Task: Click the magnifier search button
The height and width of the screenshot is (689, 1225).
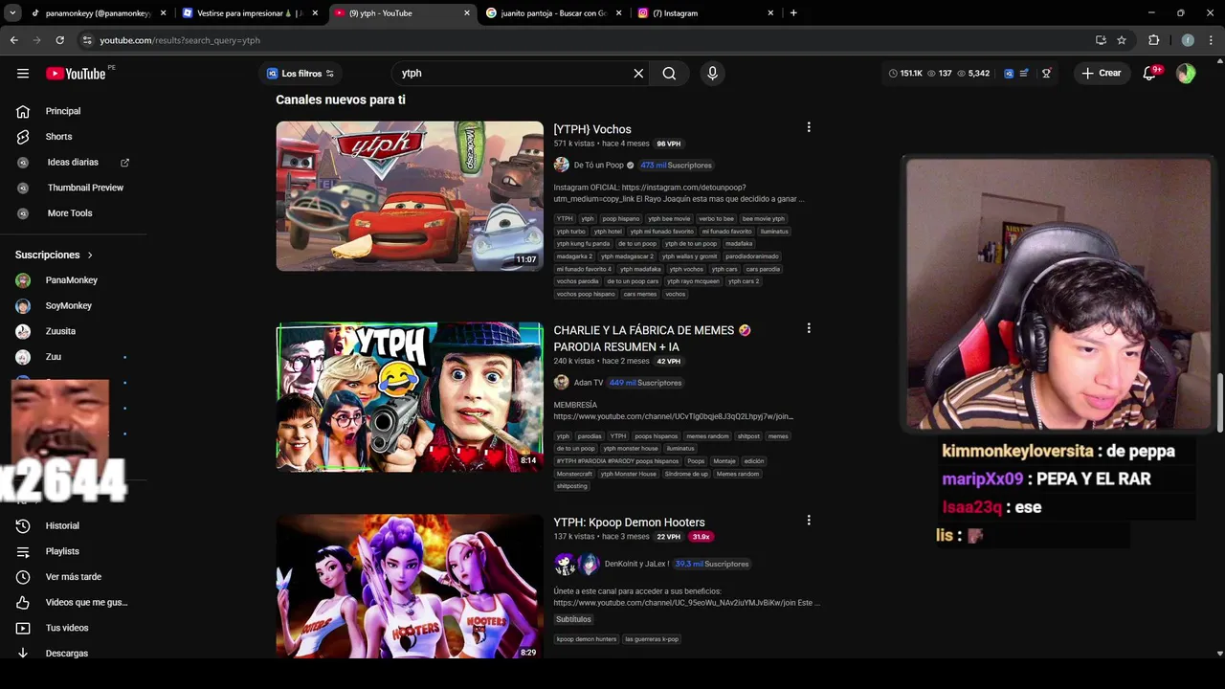Action: (669, 74)
